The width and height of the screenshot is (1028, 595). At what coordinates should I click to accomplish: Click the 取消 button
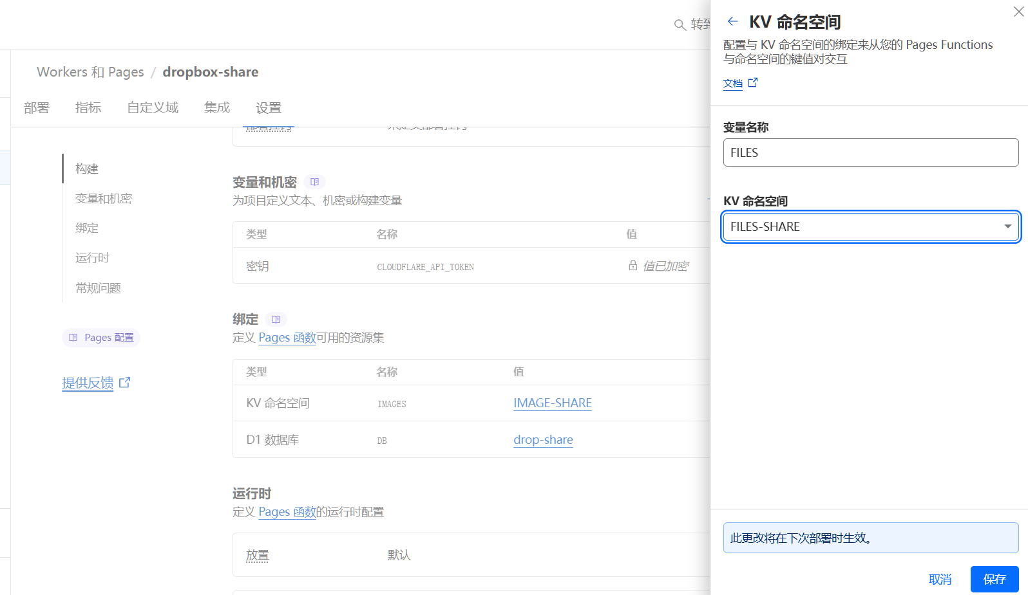pos(940,580)
